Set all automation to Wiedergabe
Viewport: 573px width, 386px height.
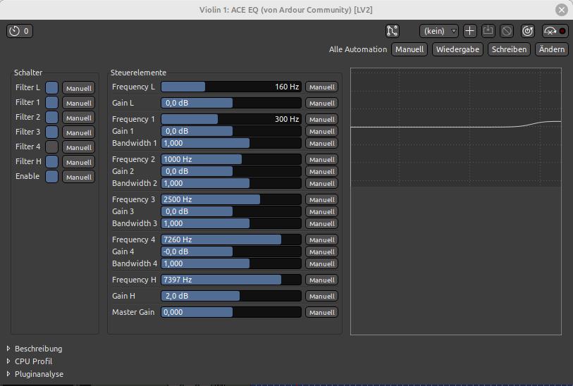[x=457, y=49]
